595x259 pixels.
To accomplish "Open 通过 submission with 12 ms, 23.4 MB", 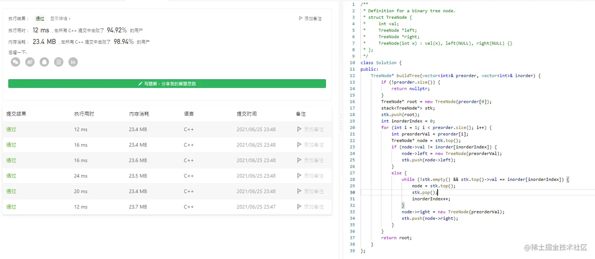I will pyautogui.click(x=11, y=129).
